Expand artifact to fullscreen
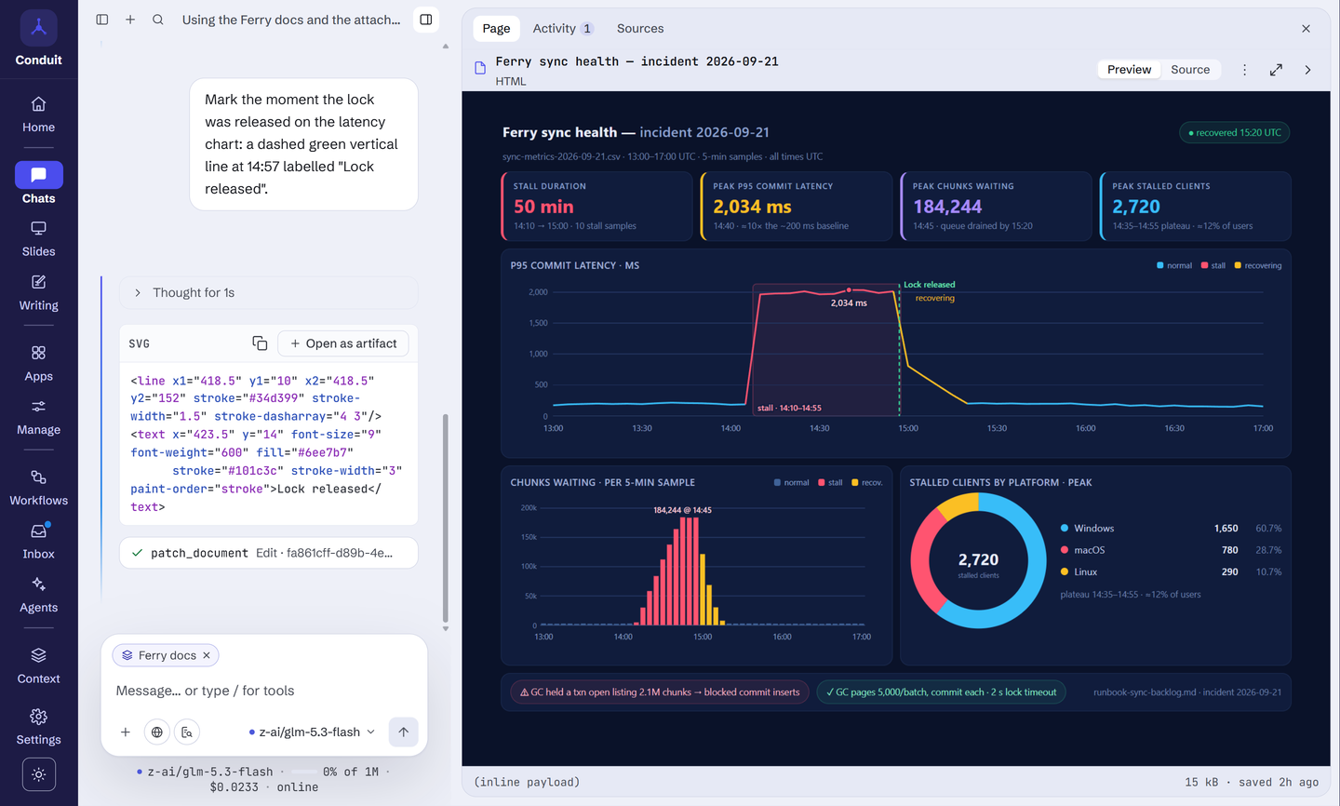Viewport: 1340px width, 806px height. tap(1276, 70)
